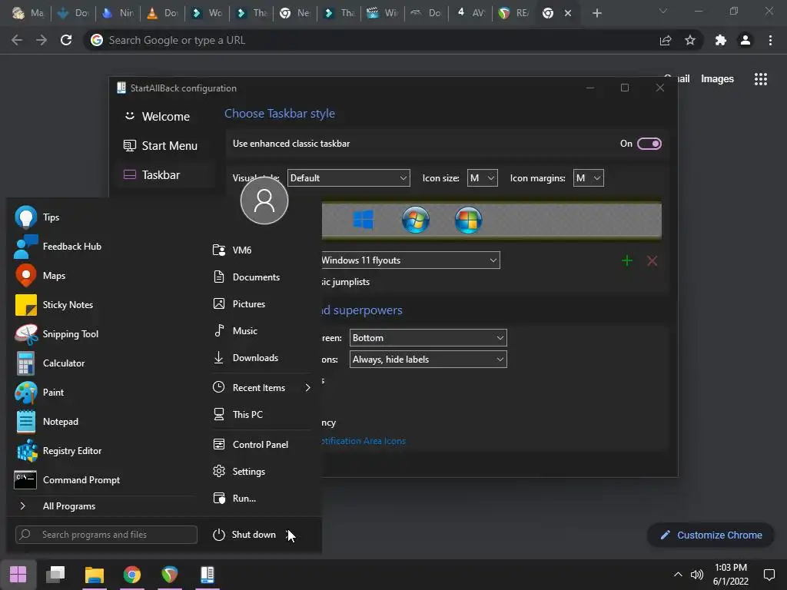Select the Windows 11 start button style
This screenshot has width=787, height=590.
pyautogui.click(x=363, y=220)
